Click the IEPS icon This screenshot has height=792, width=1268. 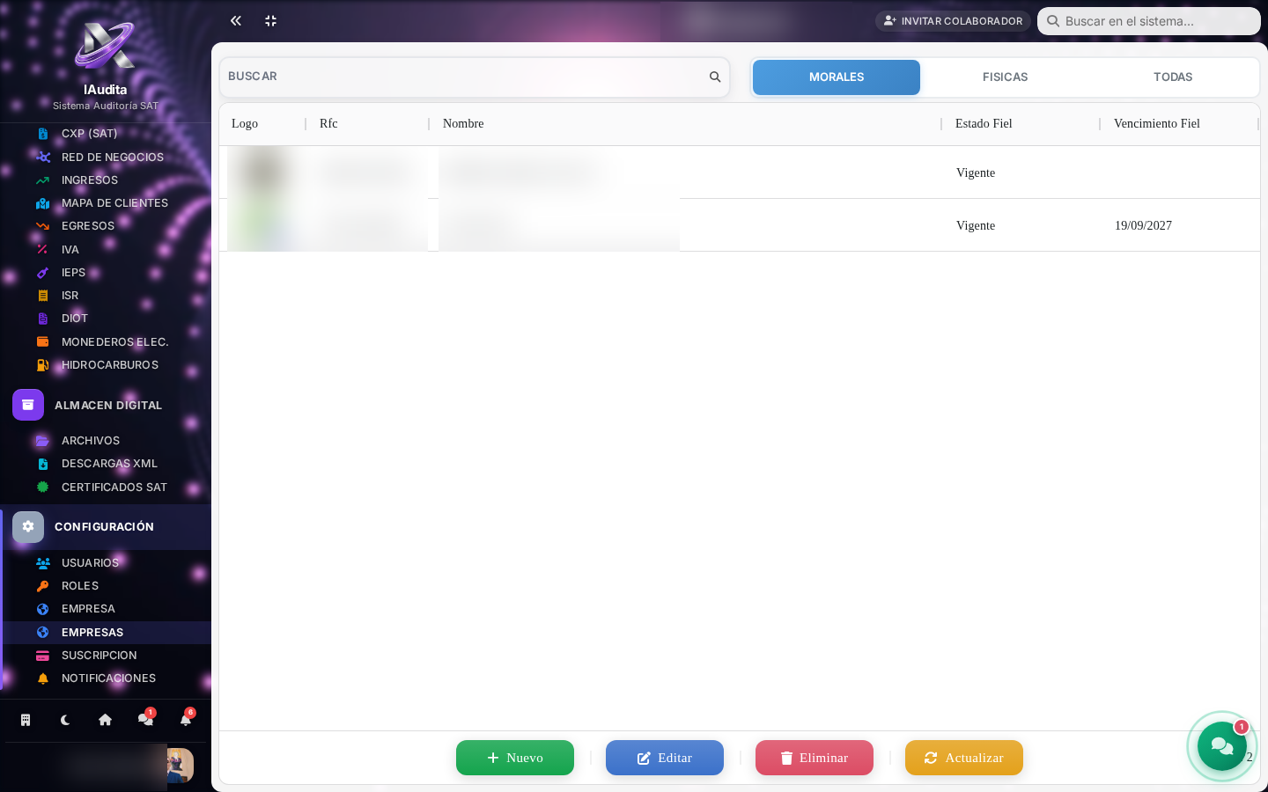click(42, 273)
